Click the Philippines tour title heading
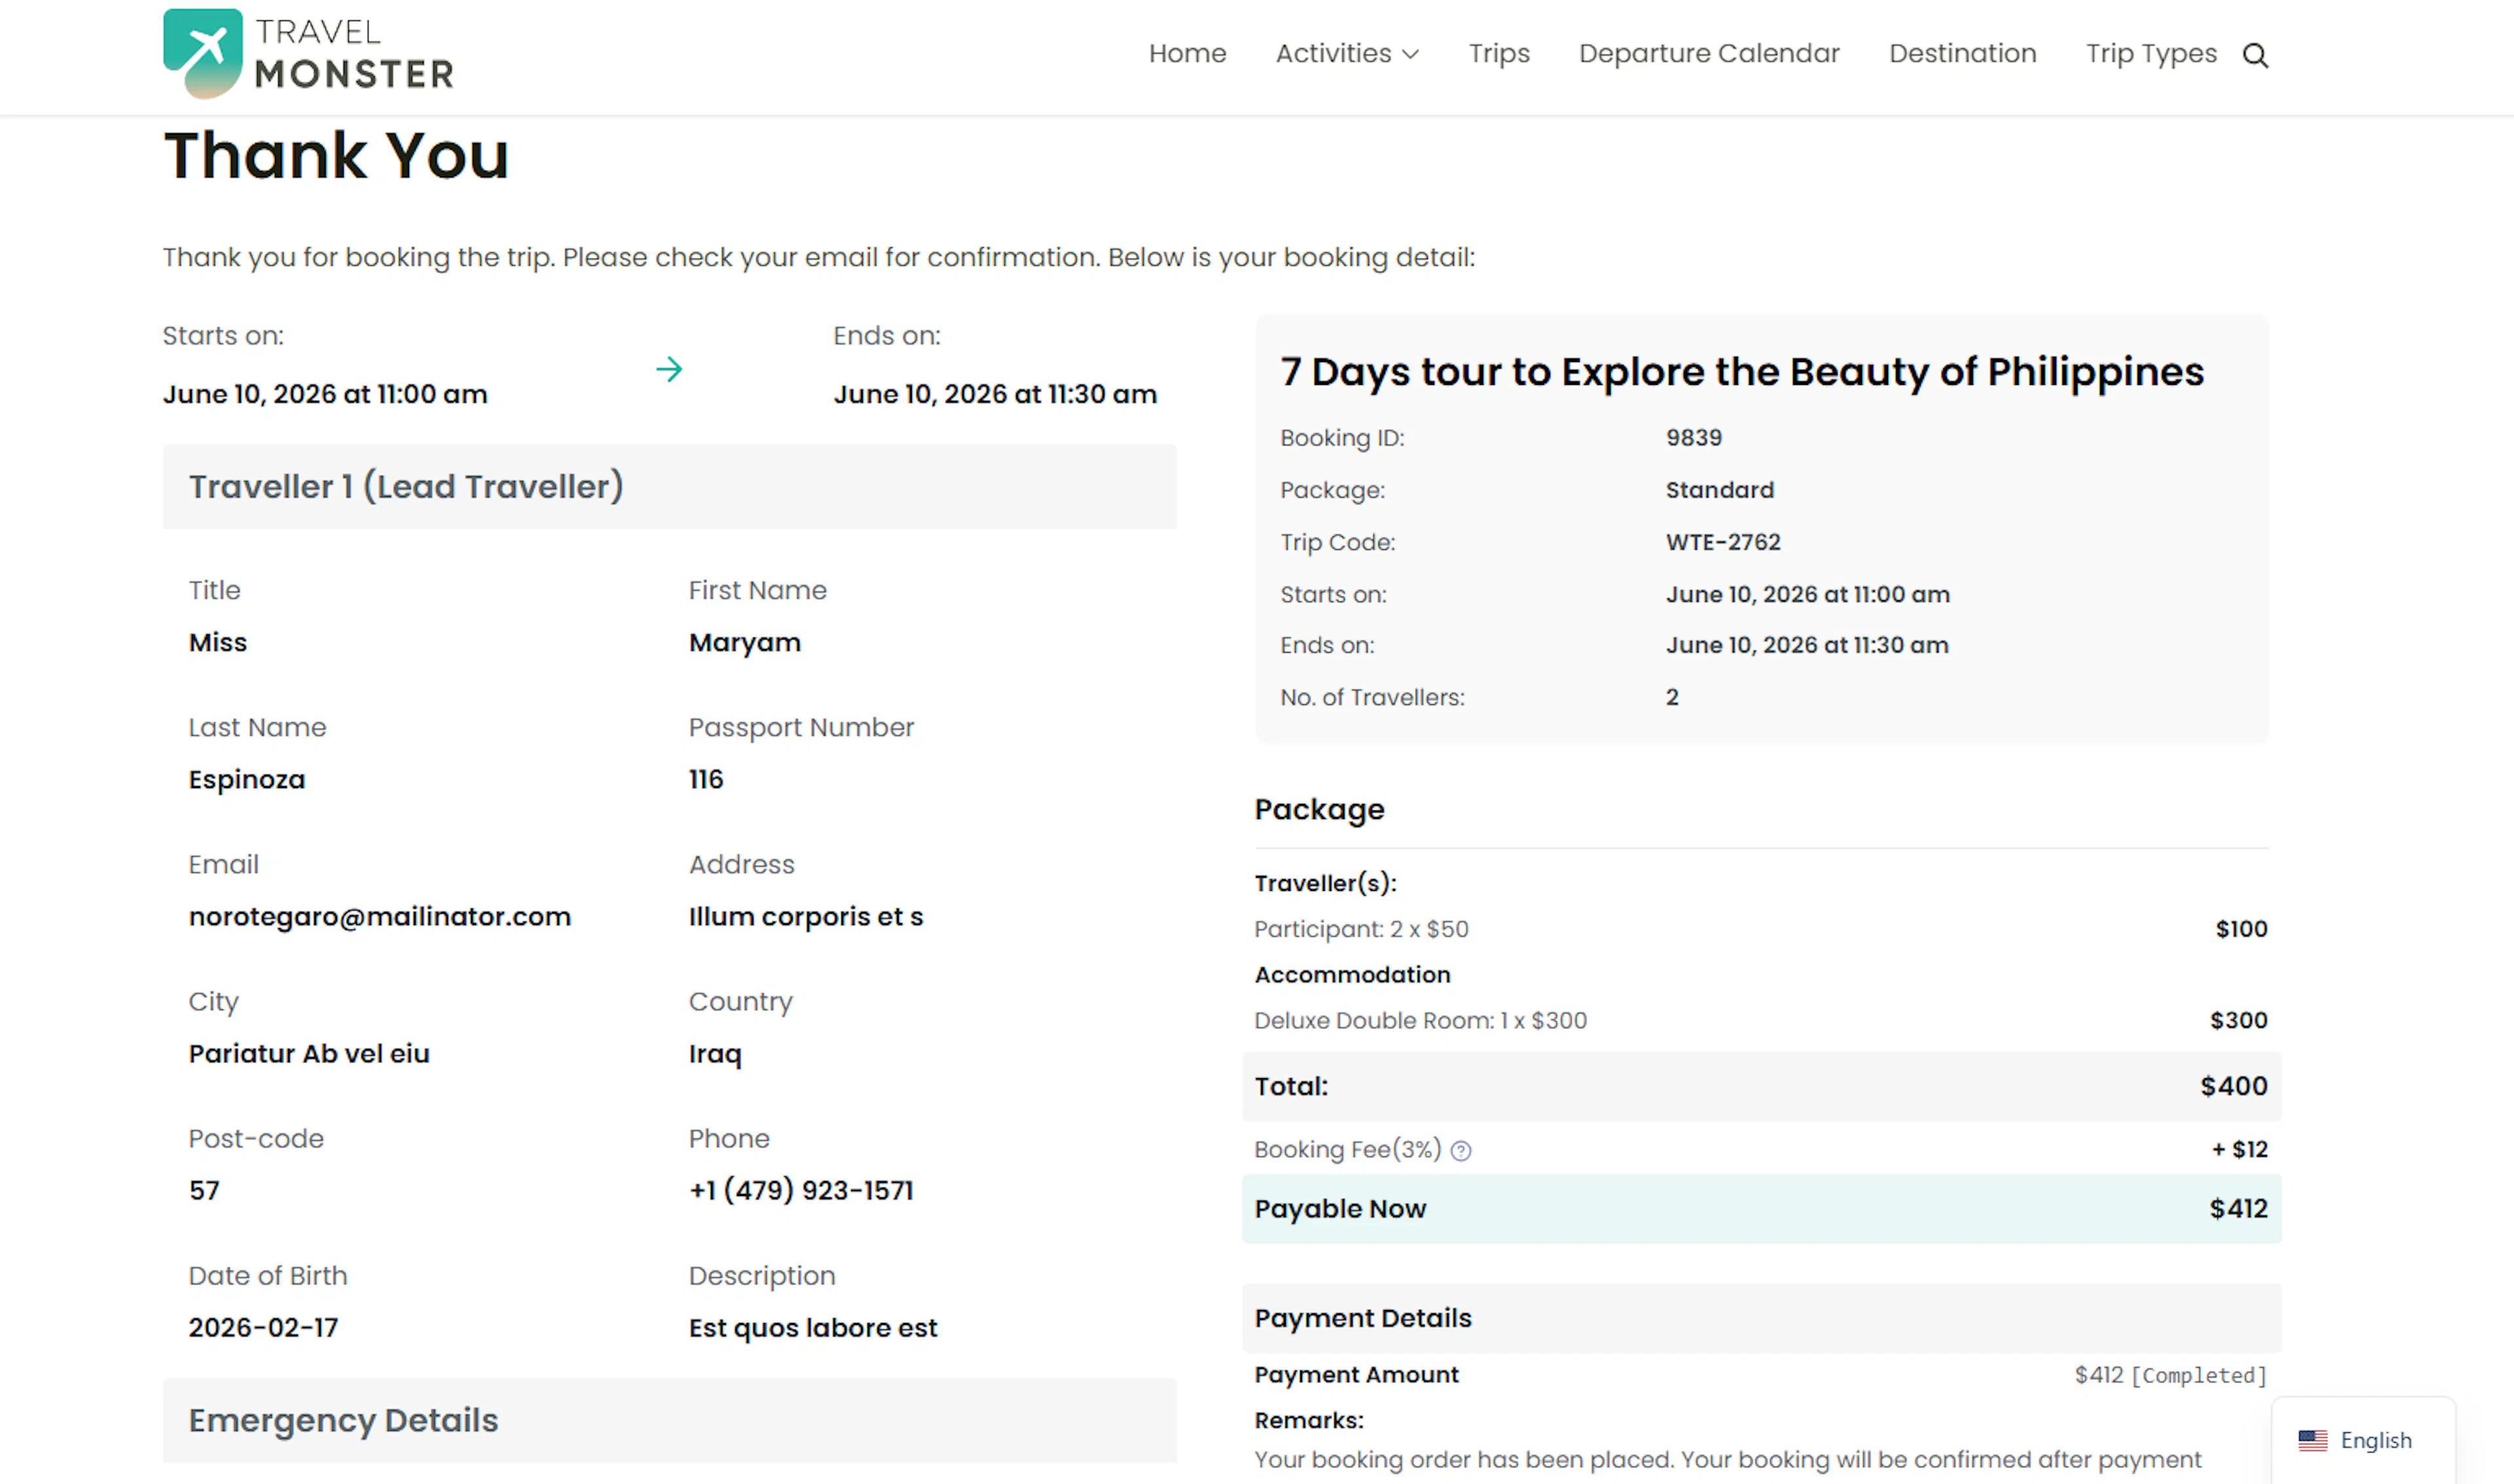Image resolution: width=2514 pixels, height=1484 pixels. 1741,372
